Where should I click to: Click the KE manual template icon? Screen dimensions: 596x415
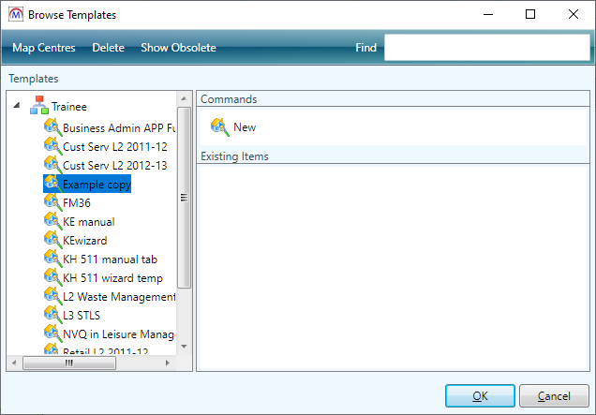[x=52, y=222]
